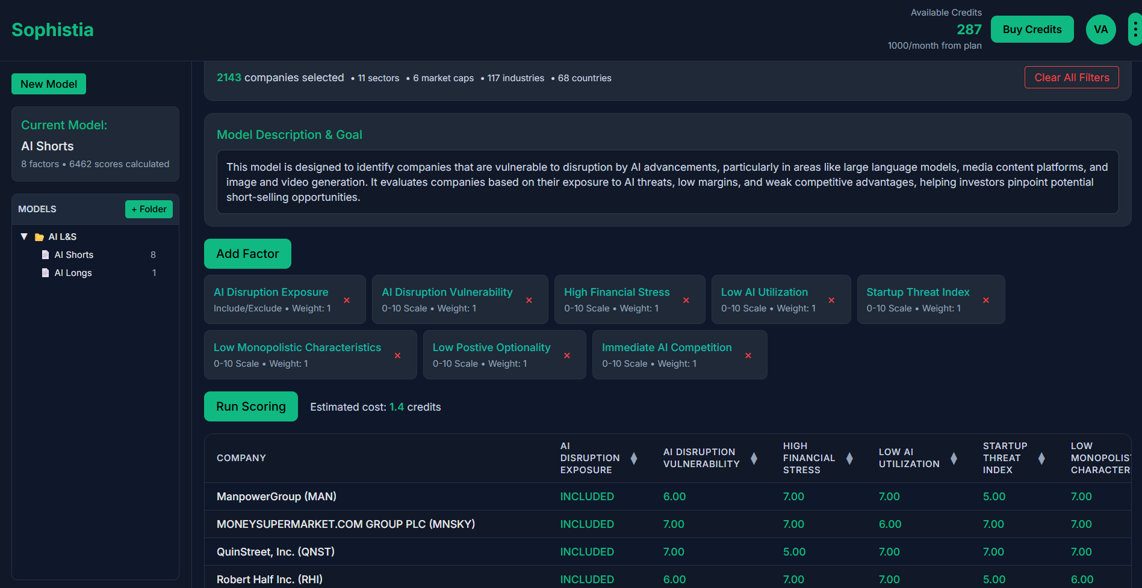The height and width of the screenshot is (588, 1142).
Task: Remove the Low Postive Optionality factor
Action: (x=566, y=355)
